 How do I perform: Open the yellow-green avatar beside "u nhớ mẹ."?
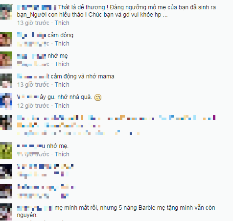pos(6,150)
